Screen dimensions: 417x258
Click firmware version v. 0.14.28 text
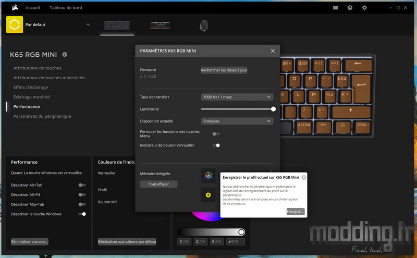(148, 76)
